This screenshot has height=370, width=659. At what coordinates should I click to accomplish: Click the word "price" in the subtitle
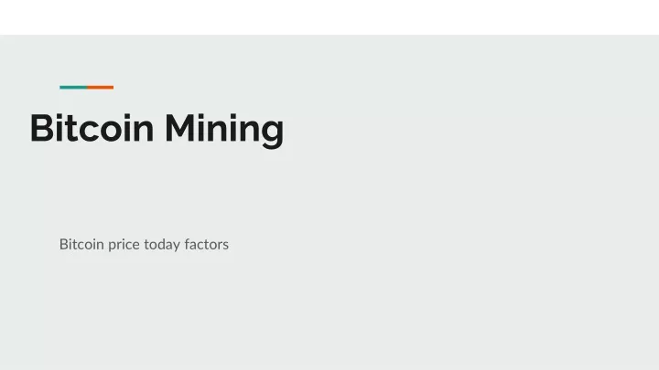[124, 245]
